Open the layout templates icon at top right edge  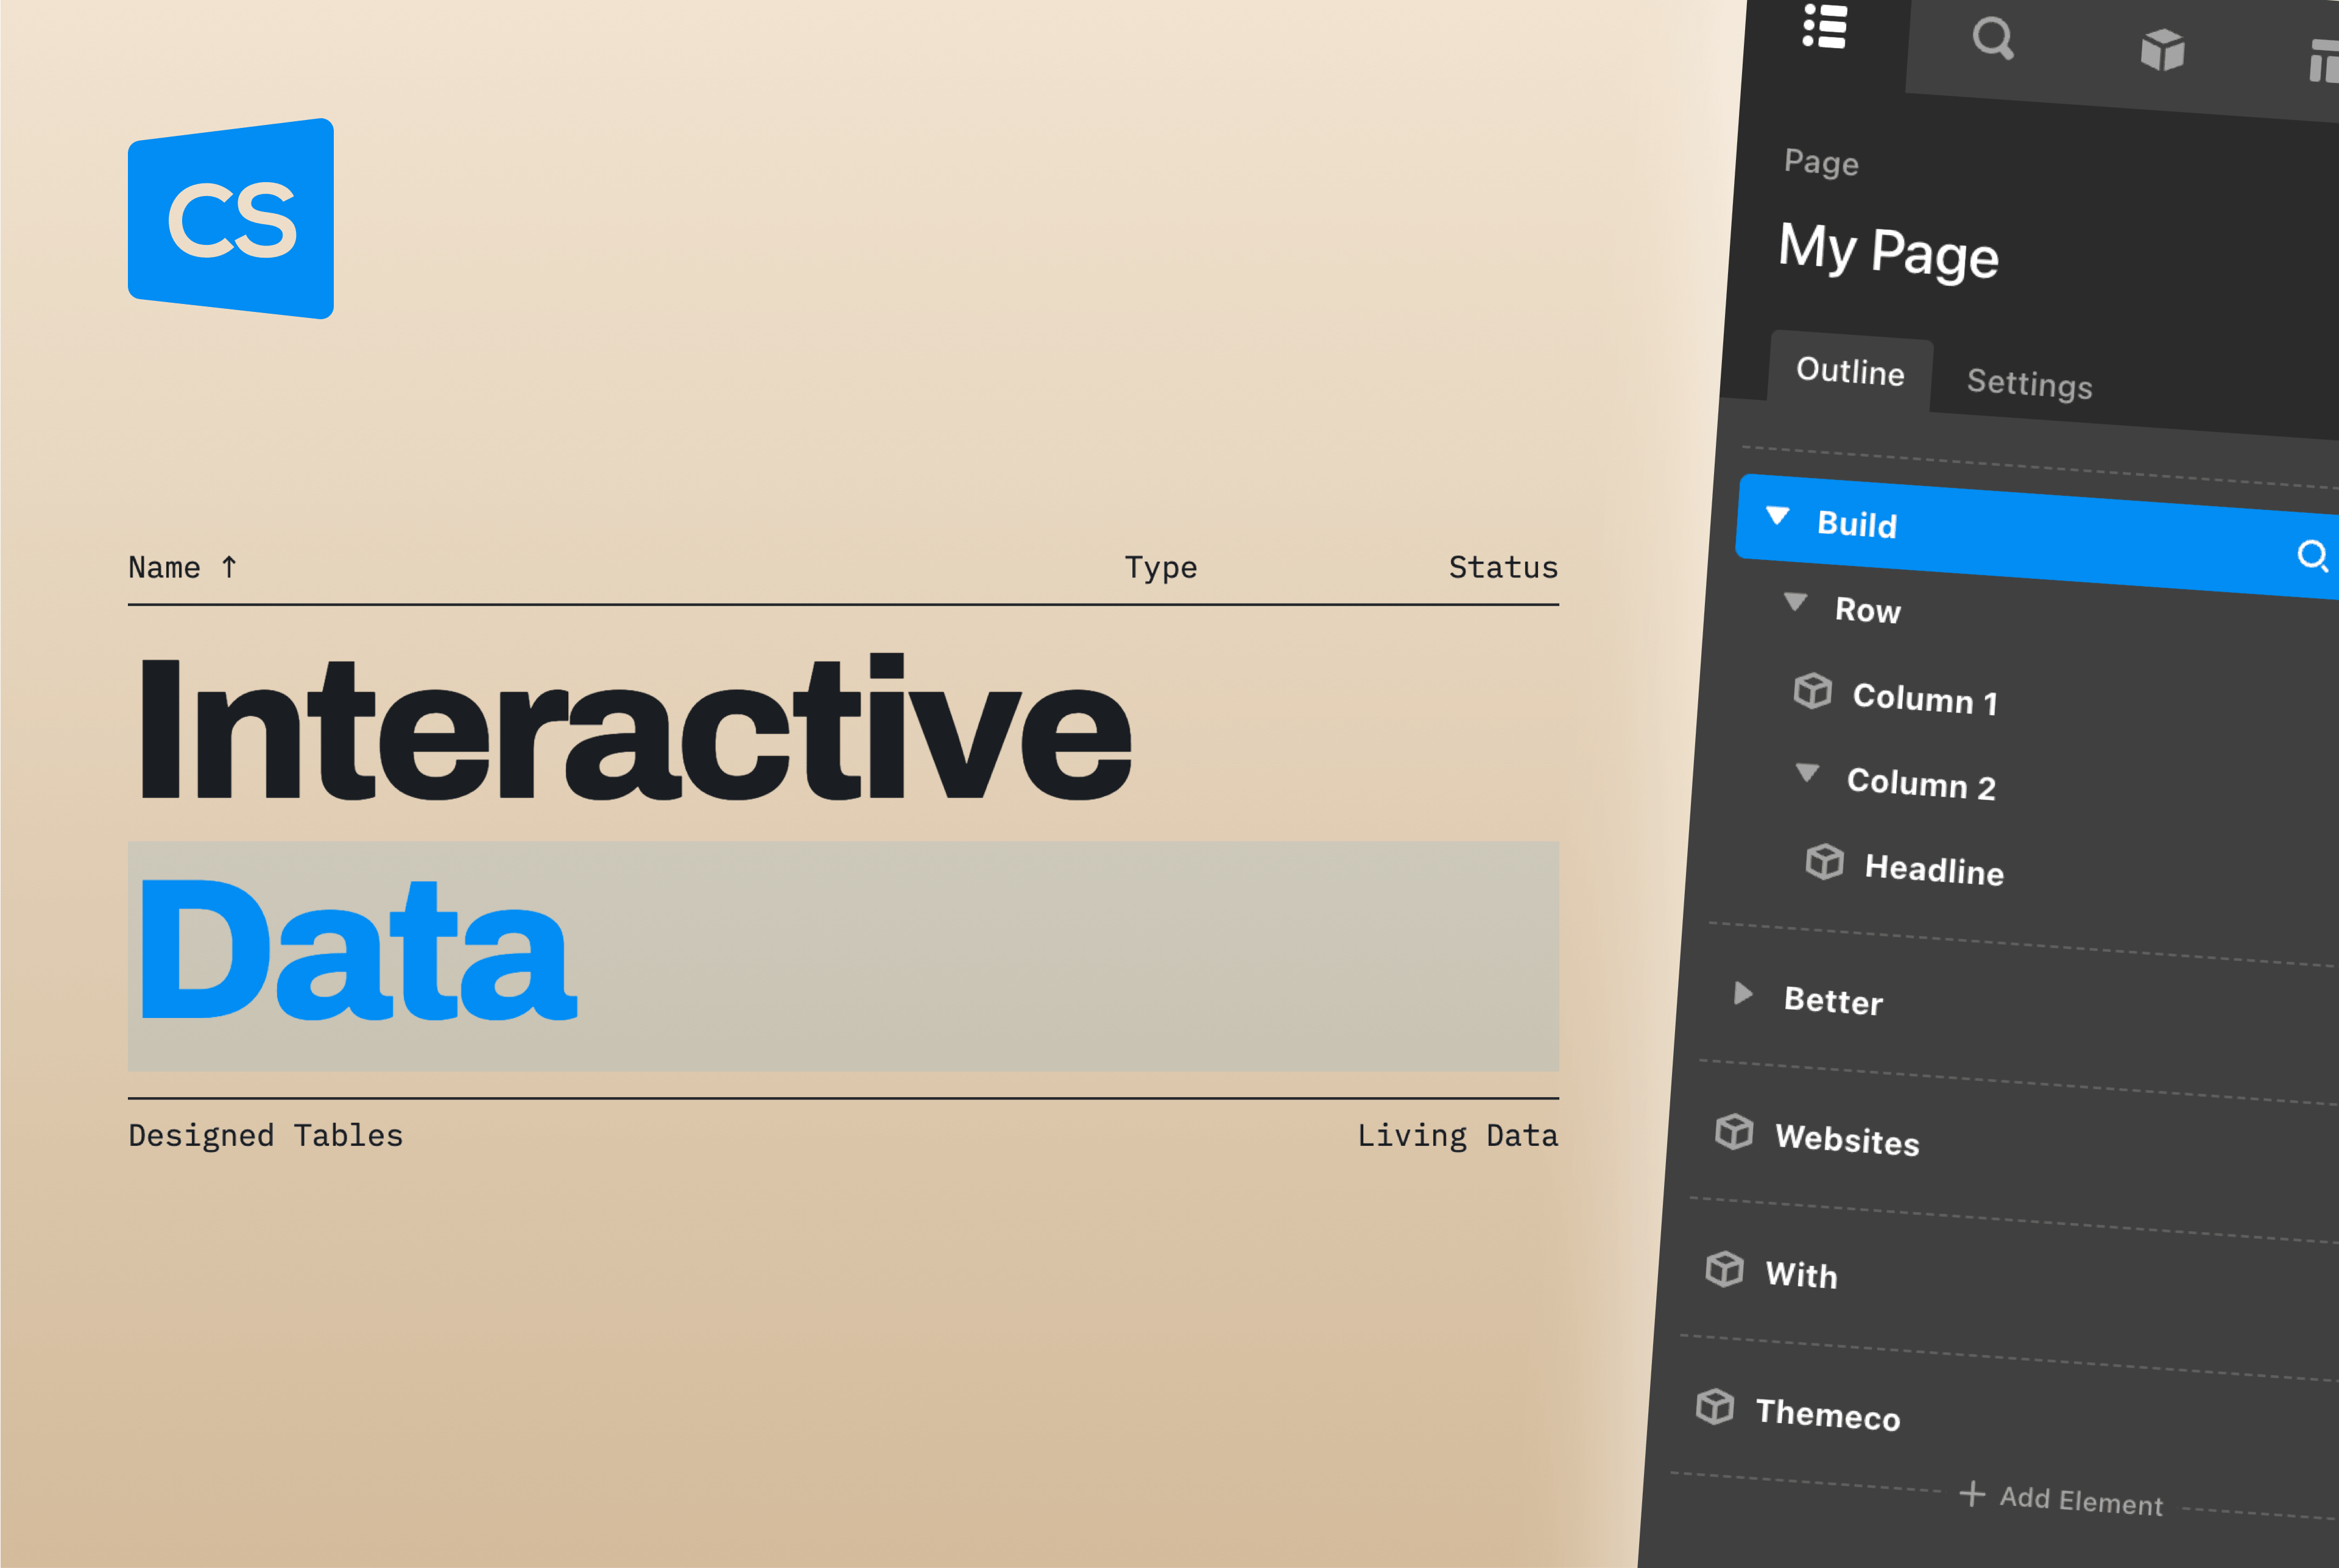2324,61
